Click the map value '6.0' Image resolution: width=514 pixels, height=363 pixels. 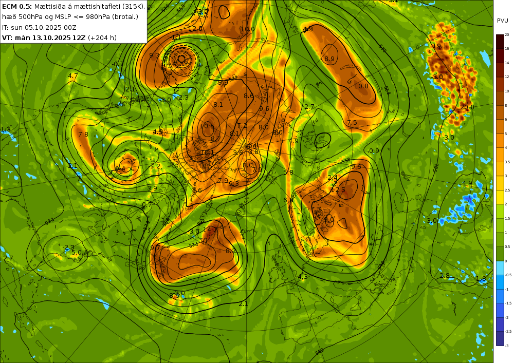click(x=288, y=200)
